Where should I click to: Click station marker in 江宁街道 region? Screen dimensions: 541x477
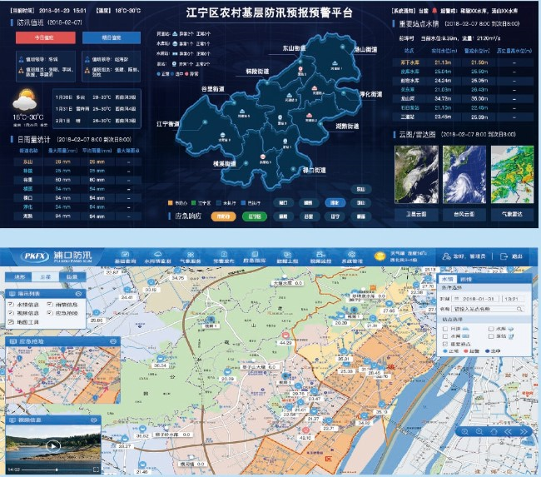tap(205, 122)
